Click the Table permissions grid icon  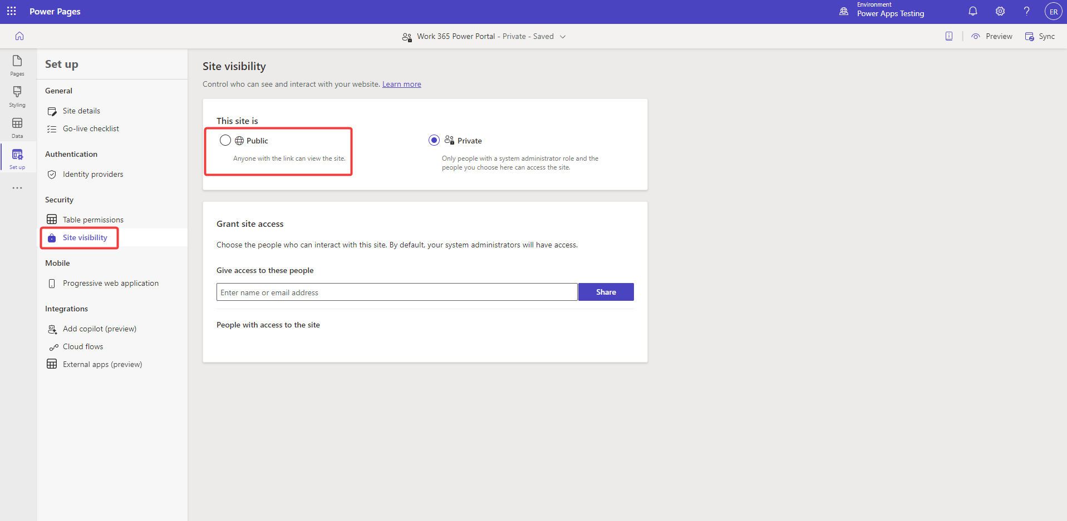[x=52, y=220]
